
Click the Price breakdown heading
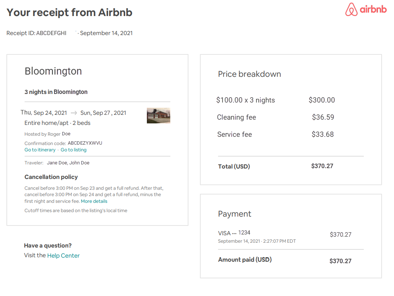point(249,74)
